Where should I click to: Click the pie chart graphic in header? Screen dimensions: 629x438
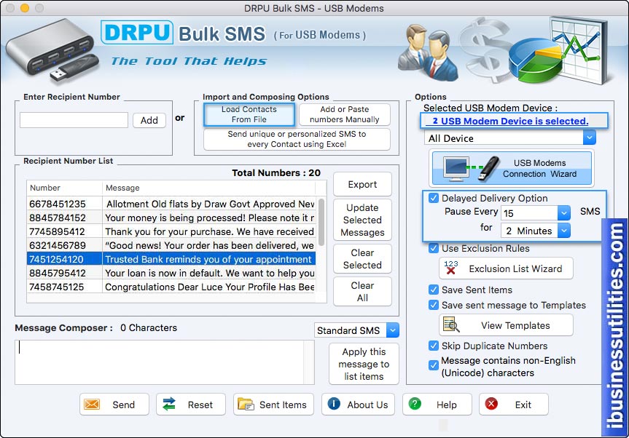[536, 60]
